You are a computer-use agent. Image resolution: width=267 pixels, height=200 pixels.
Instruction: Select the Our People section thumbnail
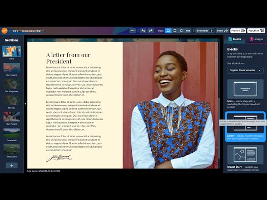[x=12, y=117]
